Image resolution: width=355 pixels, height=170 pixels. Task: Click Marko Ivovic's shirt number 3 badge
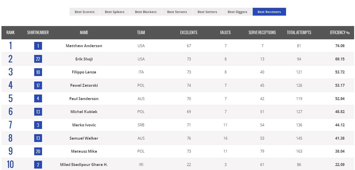click(x=38, y=125)
